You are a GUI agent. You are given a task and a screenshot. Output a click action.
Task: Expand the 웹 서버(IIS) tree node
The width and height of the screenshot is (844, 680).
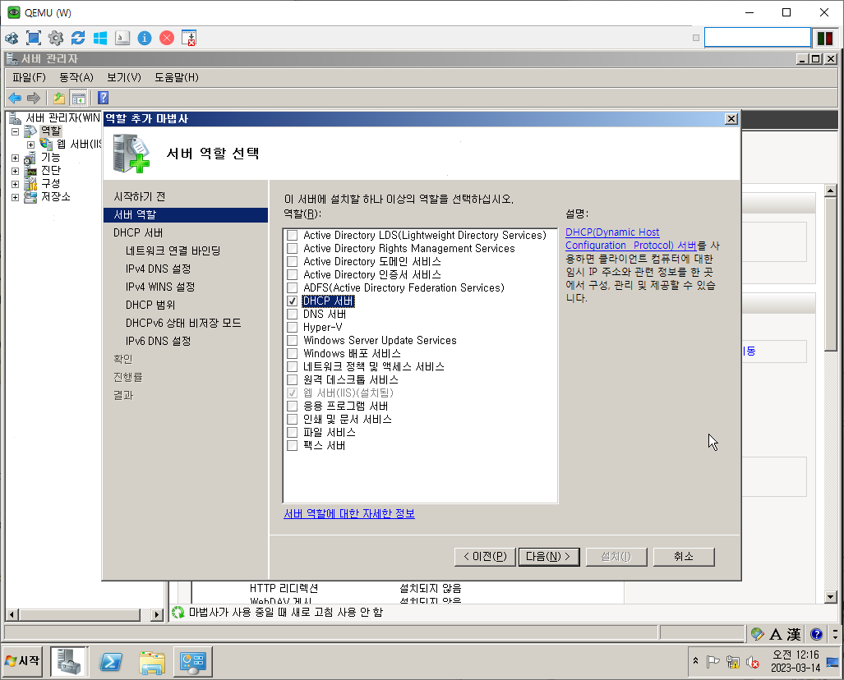(30, 145)
